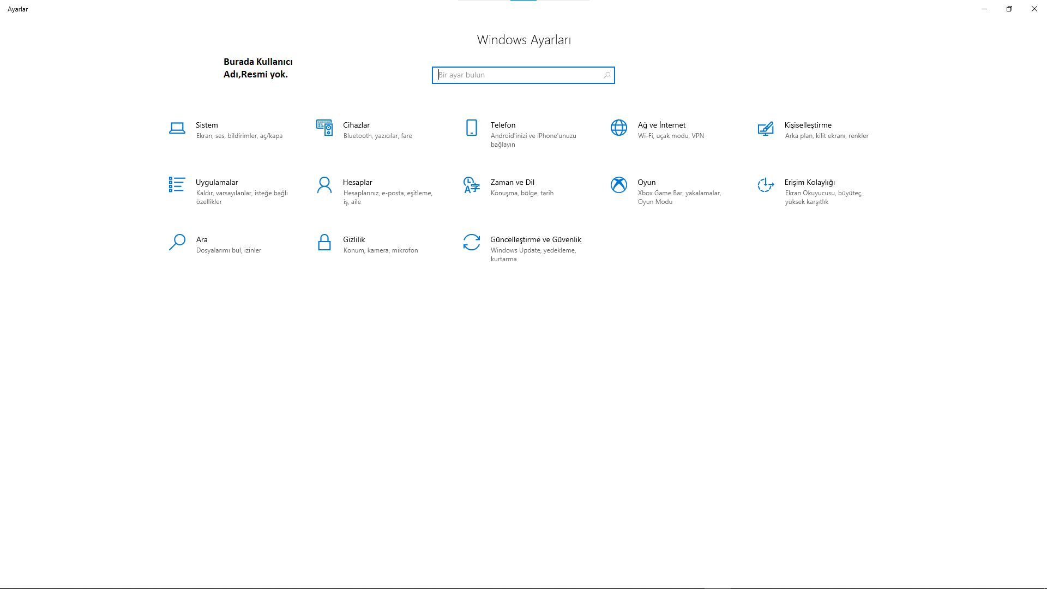Screen dimensions: 1047x589
Task: Click 'Konum, kamera, mikrofon' description
Action: (x=381, y=250)
